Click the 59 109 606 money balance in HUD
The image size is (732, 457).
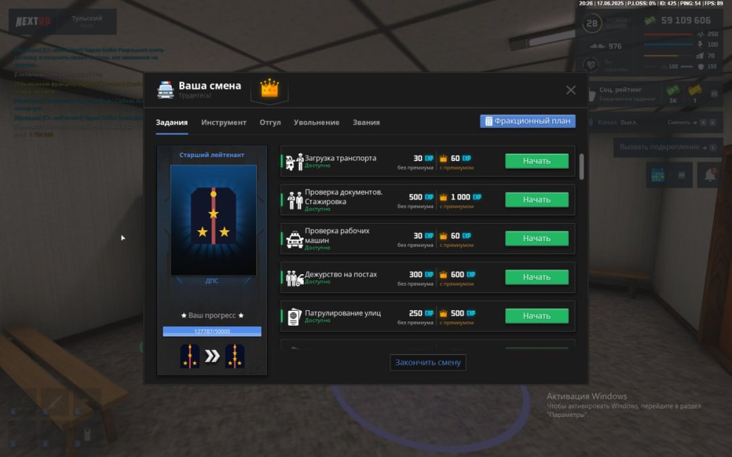coord(685,20)
